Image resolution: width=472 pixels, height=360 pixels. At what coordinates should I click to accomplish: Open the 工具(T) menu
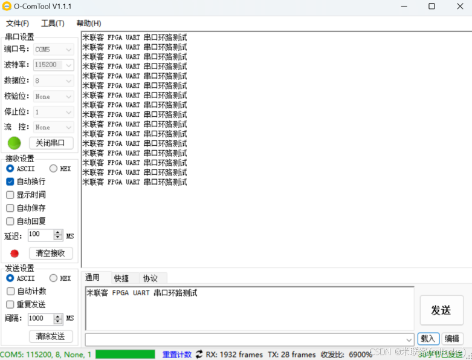coord(53,24)
